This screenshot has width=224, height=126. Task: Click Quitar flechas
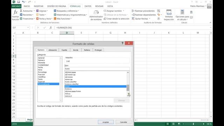140,19
